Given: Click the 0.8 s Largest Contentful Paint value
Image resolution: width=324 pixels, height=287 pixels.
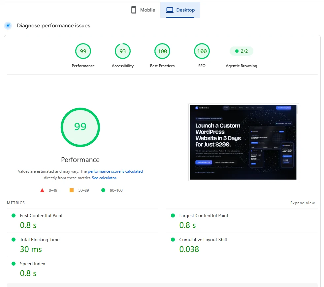Looking at the screenshot, I should [187, 225].
